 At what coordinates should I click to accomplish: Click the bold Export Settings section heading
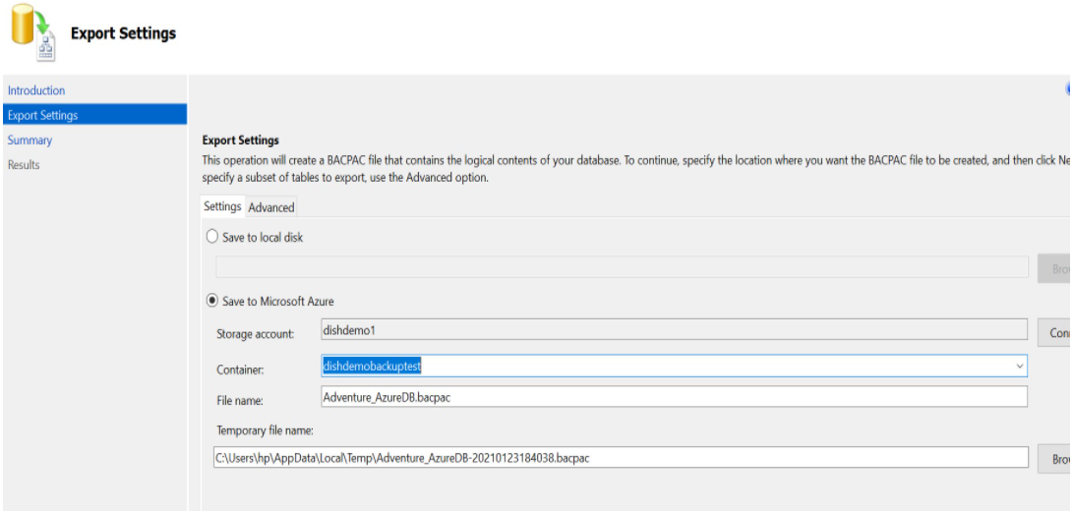[x=240, y=141]
